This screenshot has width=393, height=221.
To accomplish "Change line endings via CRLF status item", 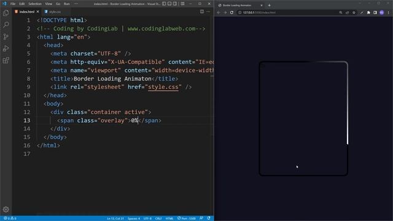I will click(158, 219).
